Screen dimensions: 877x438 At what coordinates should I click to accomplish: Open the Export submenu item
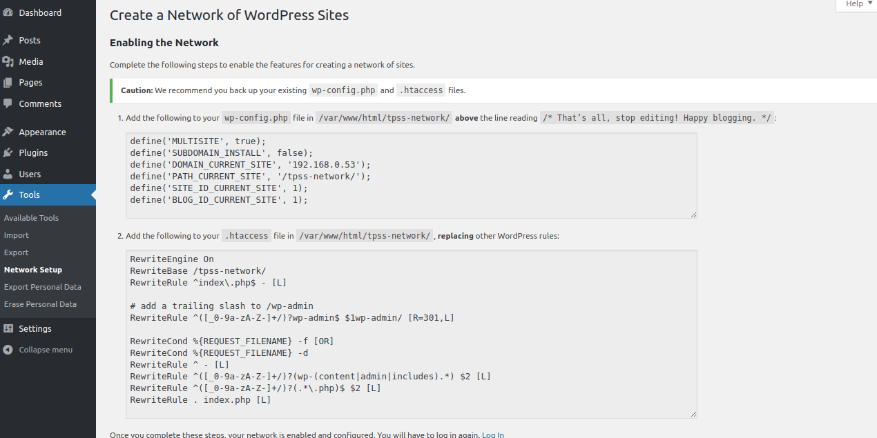coord(17,252)
